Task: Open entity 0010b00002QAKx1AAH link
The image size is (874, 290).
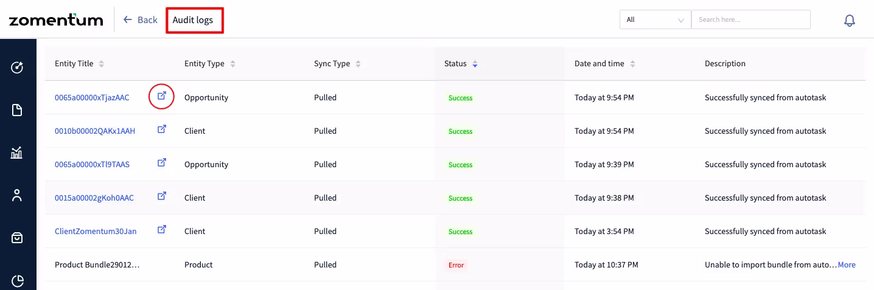Action: [95, 131]
